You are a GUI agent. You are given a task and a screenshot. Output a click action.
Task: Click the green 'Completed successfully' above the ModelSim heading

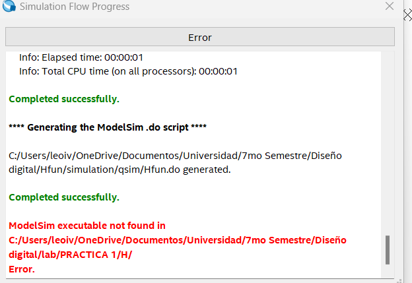[x=64, y=100]
